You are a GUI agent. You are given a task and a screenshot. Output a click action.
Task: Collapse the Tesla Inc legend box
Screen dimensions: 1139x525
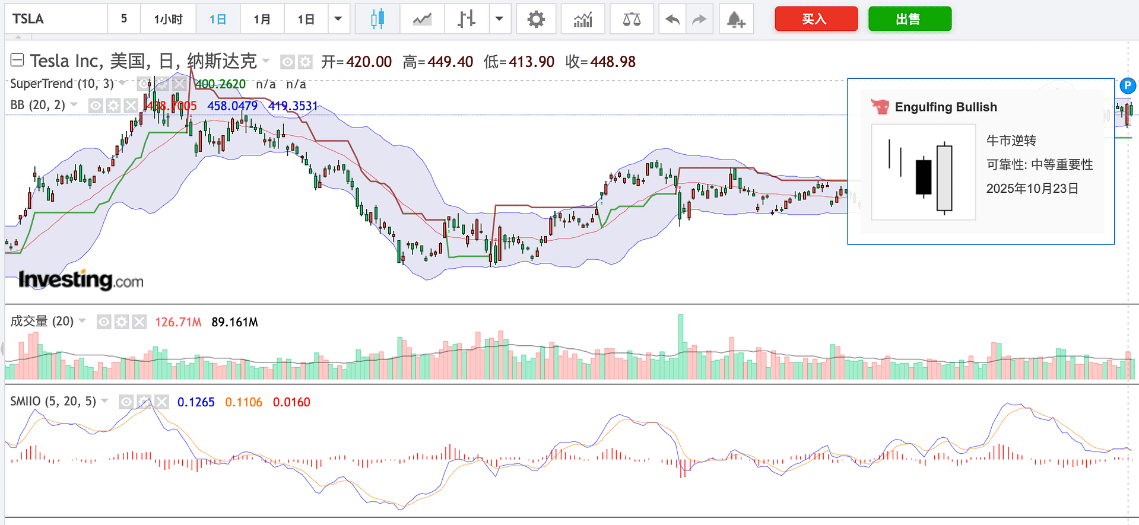(17, 60)
